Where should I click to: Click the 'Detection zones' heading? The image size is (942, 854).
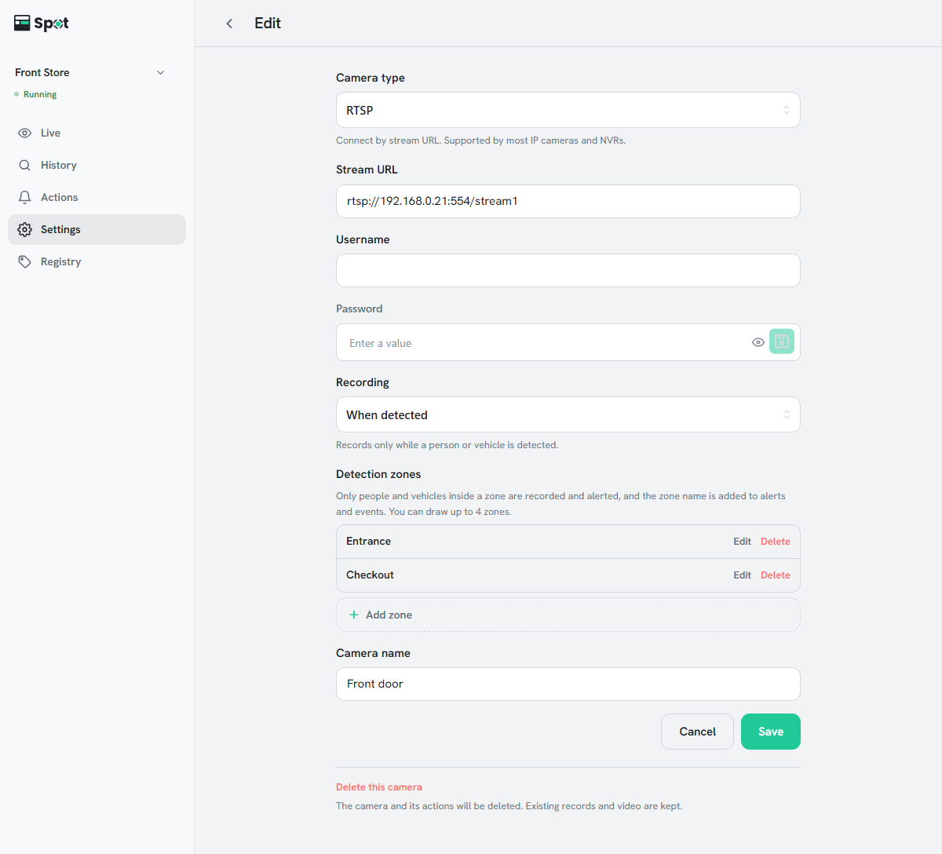pyautogui.click(x=378, y=474)
